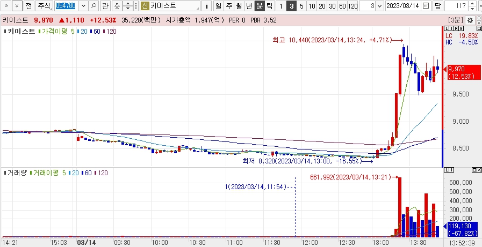482x247 pixels.
Task: Click the vertical dots grip handle
Action: point(136,5)
